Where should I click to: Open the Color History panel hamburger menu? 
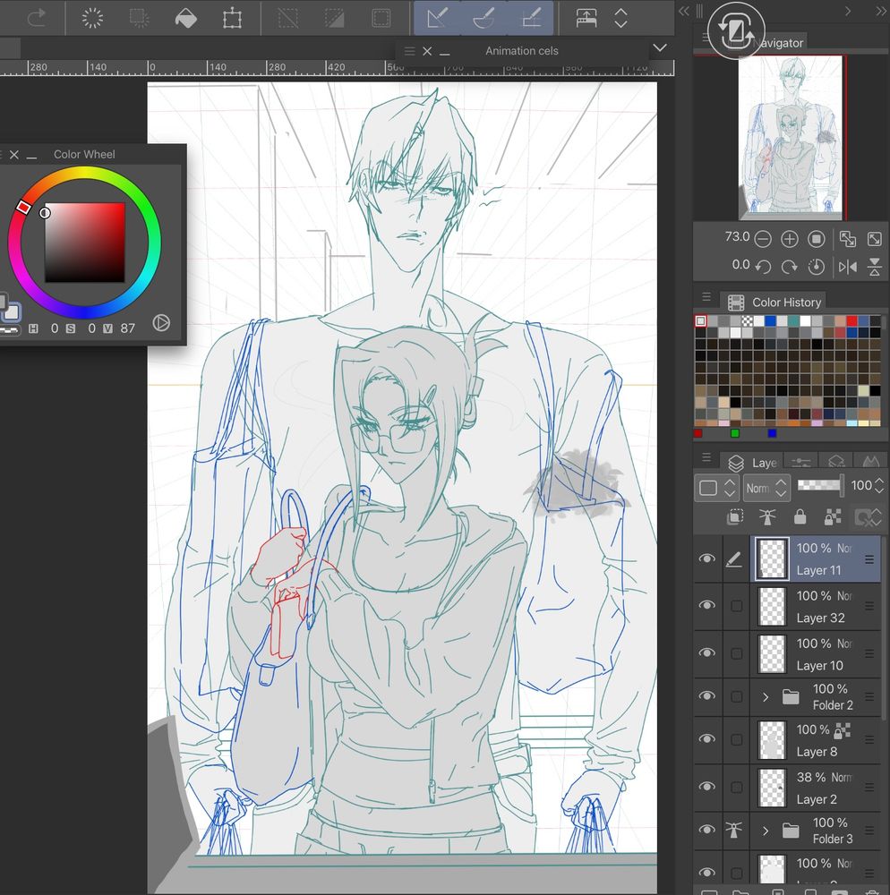[706, 297]
